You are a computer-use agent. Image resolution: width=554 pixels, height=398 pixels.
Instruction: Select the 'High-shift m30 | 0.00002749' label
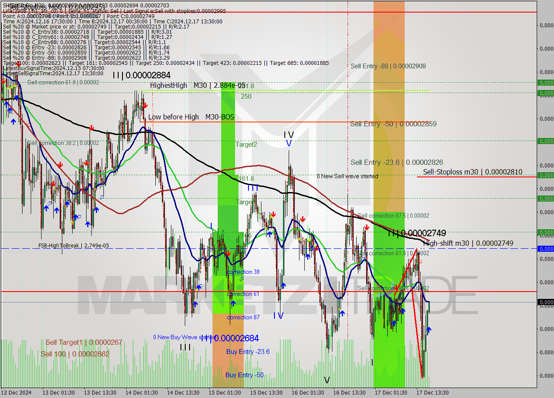[468, 243]
